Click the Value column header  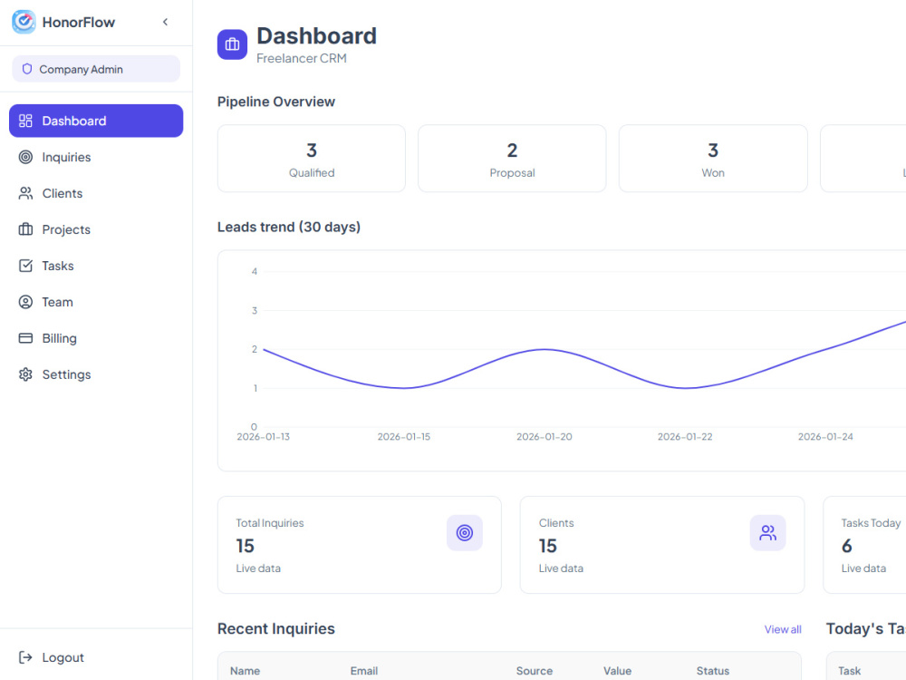coord(617,671)
